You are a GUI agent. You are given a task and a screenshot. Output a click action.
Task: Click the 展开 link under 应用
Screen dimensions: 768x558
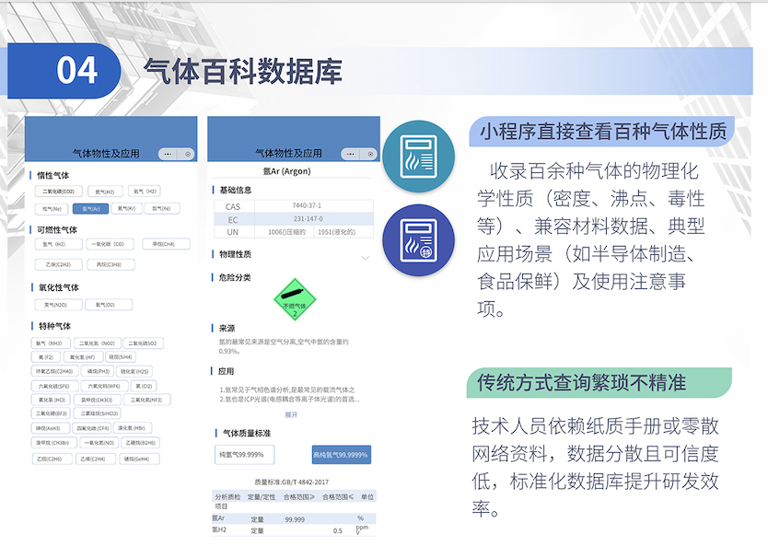pos(291,414)
